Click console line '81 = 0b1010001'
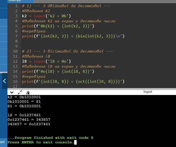 (x=24, y=106)
